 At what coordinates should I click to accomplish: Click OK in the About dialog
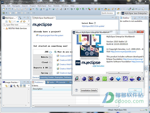pos(135,90)
